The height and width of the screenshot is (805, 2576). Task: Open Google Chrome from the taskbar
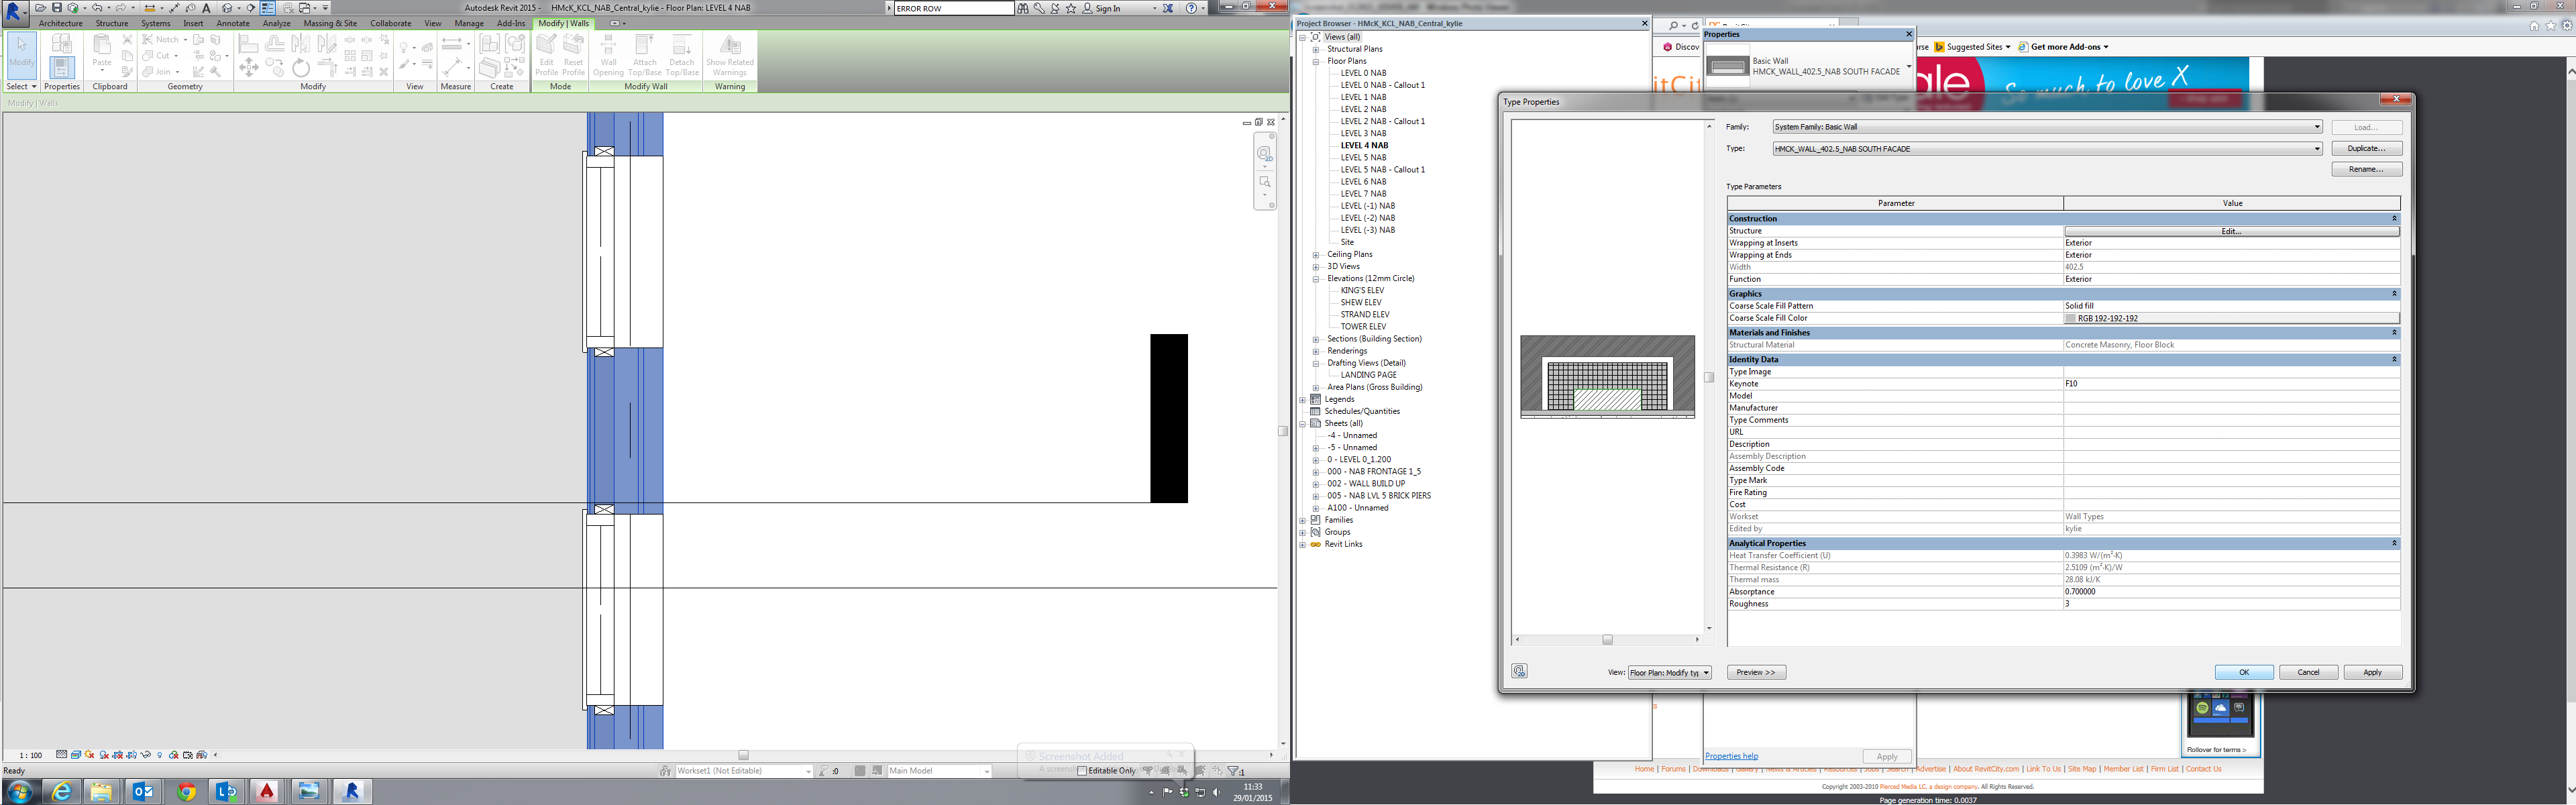(x=186, y=792)
